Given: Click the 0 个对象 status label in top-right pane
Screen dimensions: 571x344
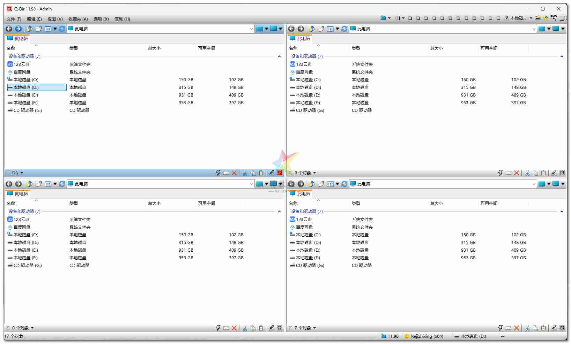Looking at the screenshot, I should [302, 173].
